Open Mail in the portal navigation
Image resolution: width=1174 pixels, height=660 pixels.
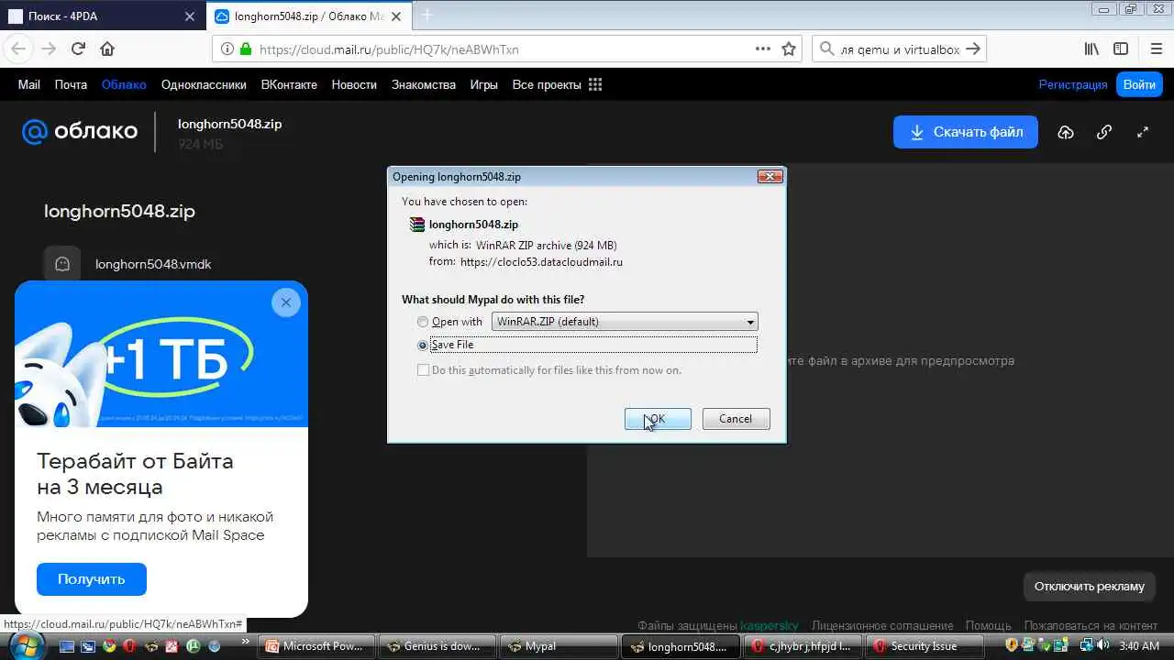point(29,84)
